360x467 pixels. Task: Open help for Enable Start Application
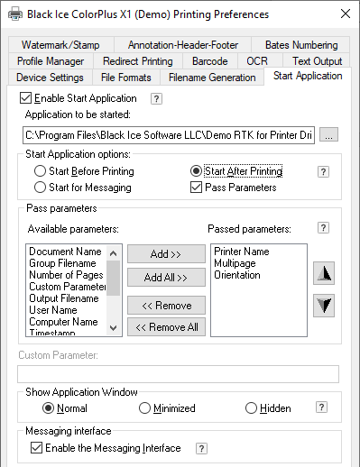[x=156, y=98]
